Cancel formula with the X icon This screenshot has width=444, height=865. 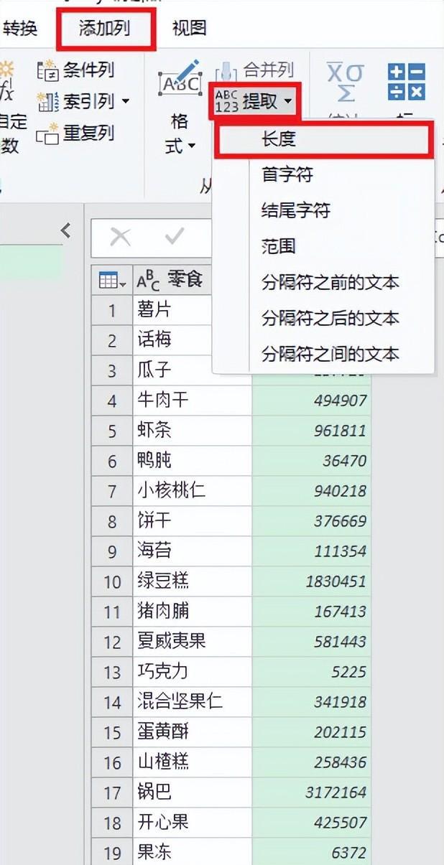120,238
